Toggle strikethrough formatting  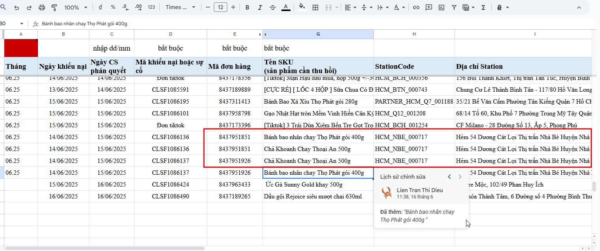(x=273, y=8)
